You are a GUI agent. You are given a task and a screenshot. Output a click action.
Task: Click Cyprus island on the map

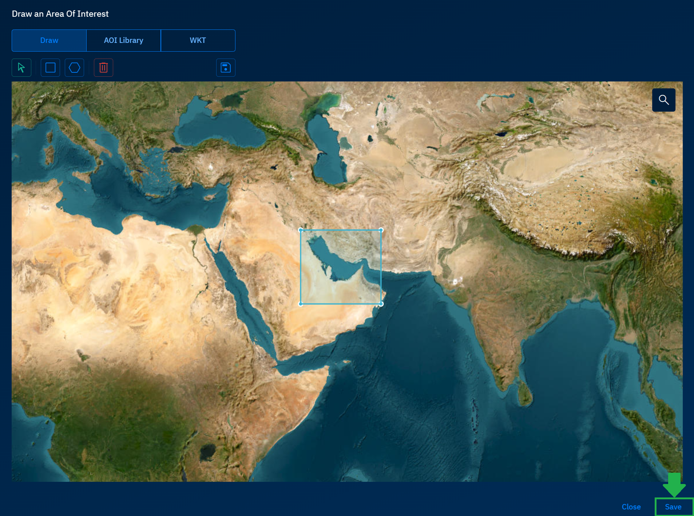pyautogui.click(x=209, y=197)
